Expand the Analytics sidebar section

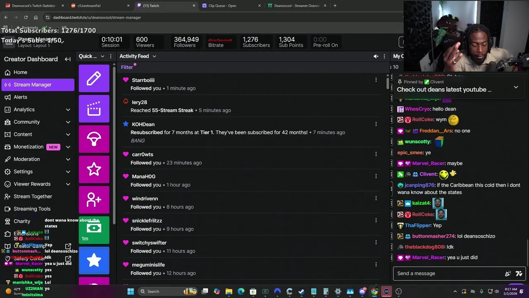tap(68, 110)
